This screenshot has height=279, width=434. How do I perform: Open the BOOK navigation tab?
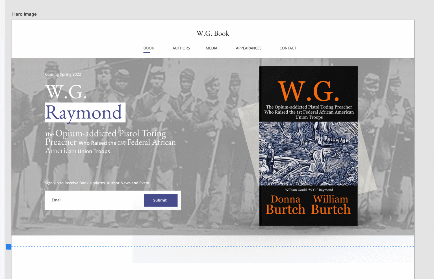point(149,48)
